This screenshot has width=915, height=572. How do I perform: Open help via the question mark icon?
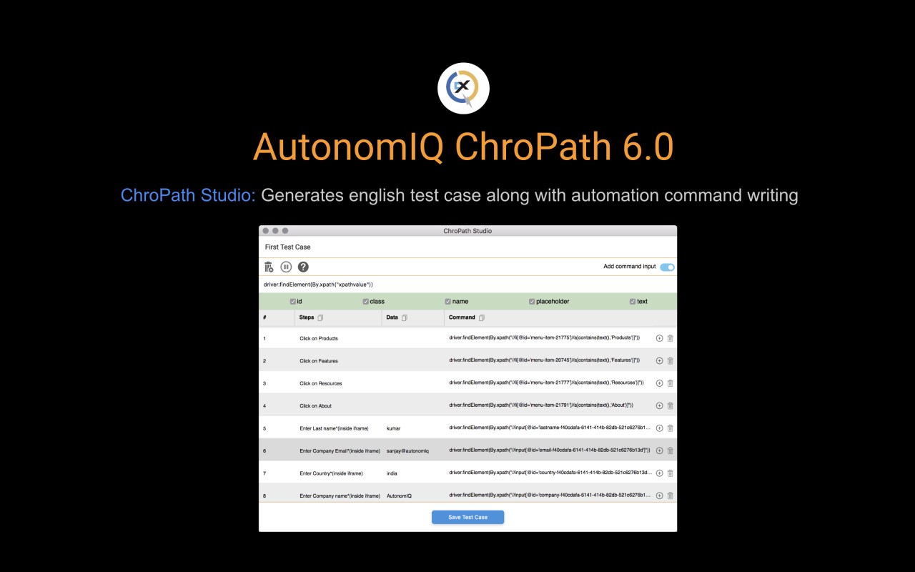click(x=303, y=267)
